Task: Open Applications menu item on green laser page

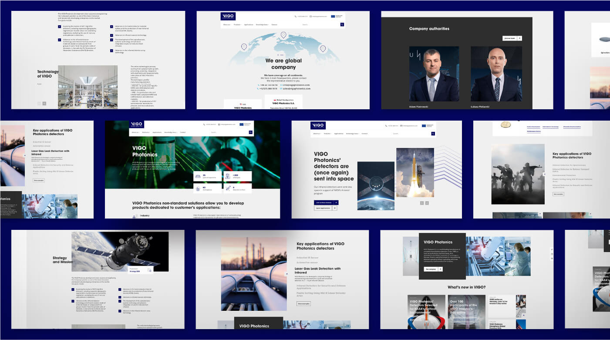Action: coord(157,132)
